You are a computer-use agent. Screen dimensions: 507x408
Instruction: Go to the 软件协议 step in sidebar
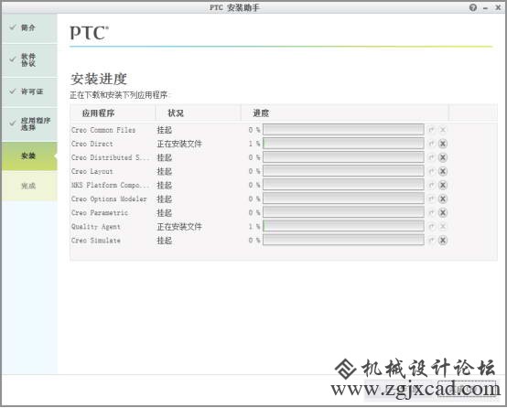coord(29,60)
